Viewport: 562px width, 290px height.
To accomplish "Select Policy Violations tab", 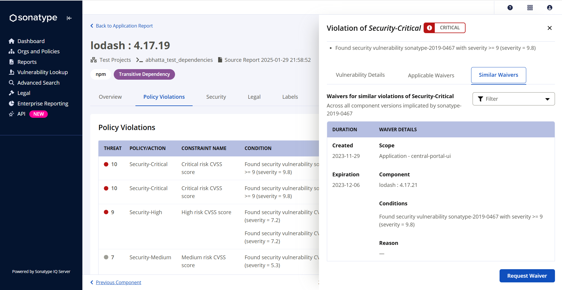I will [164, 97].
